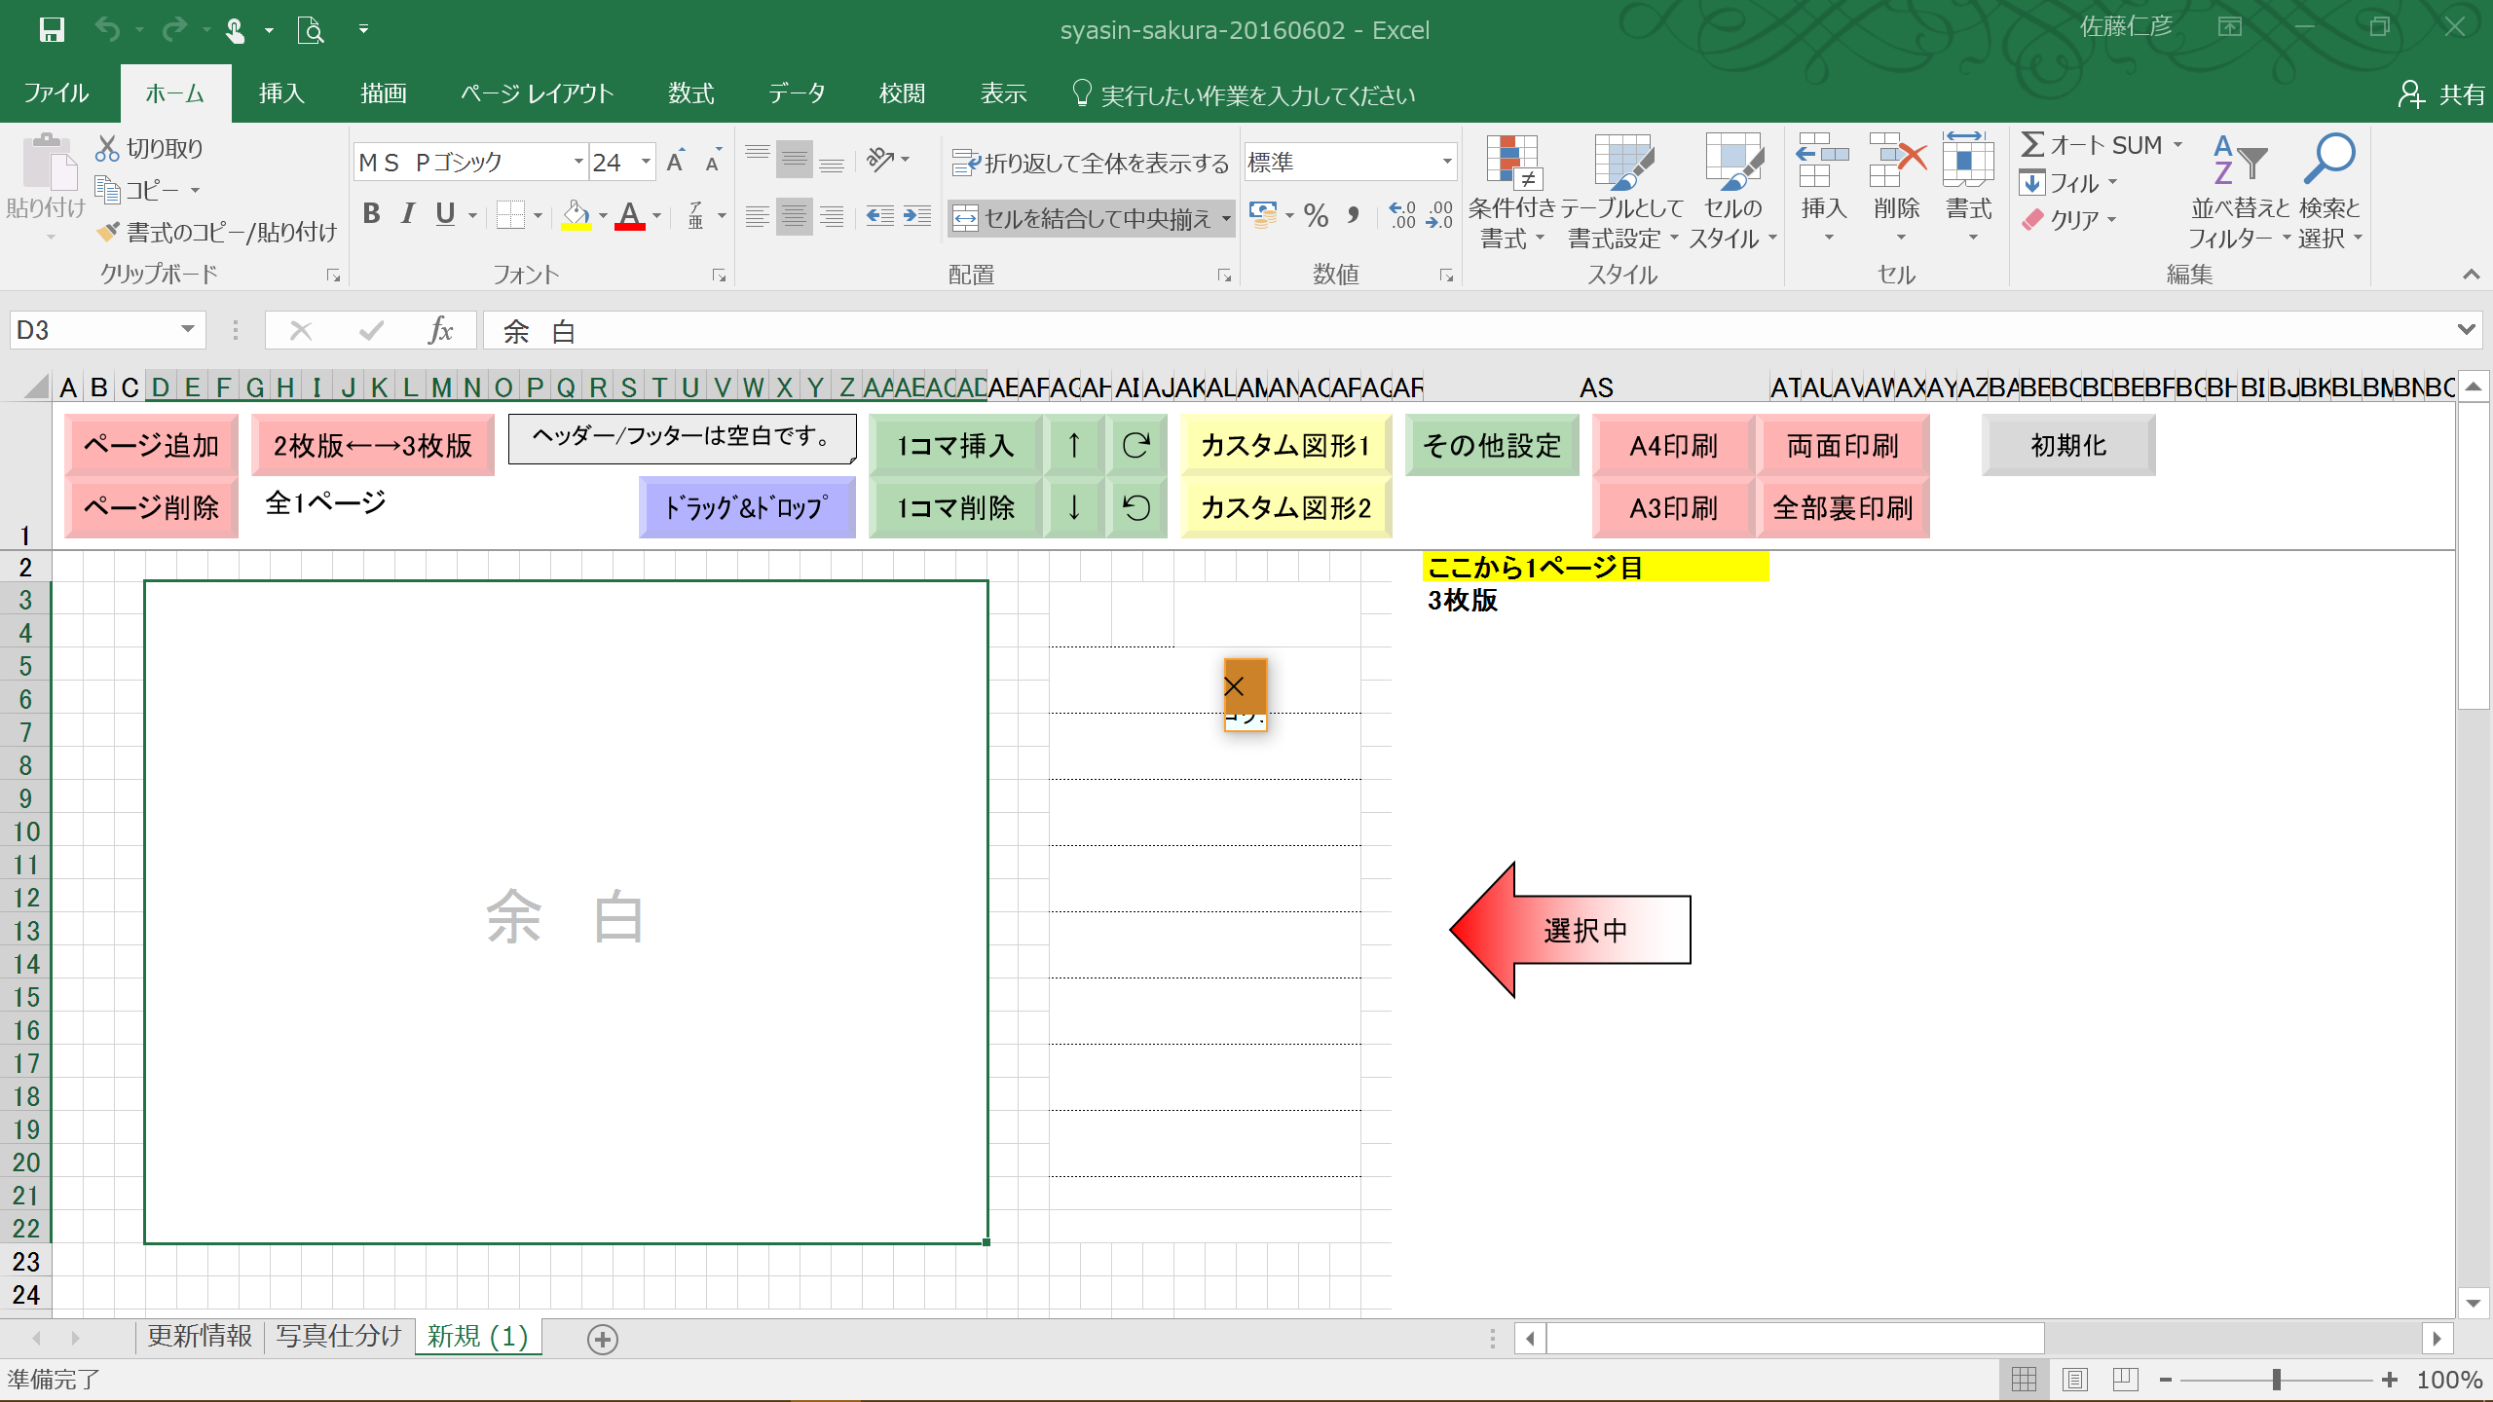
Task: Click the zoom slider in the status bar
Action: click(x=2276, y=1380)
